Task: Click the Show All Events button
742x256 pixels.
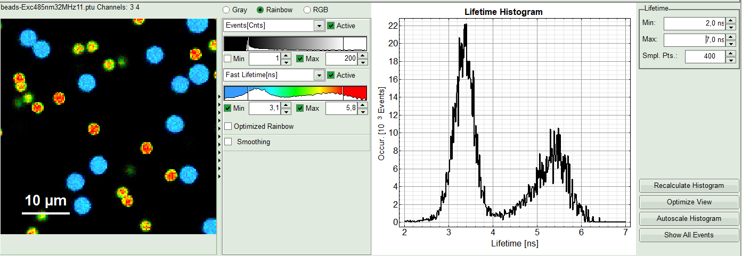Action: [689, 235]
